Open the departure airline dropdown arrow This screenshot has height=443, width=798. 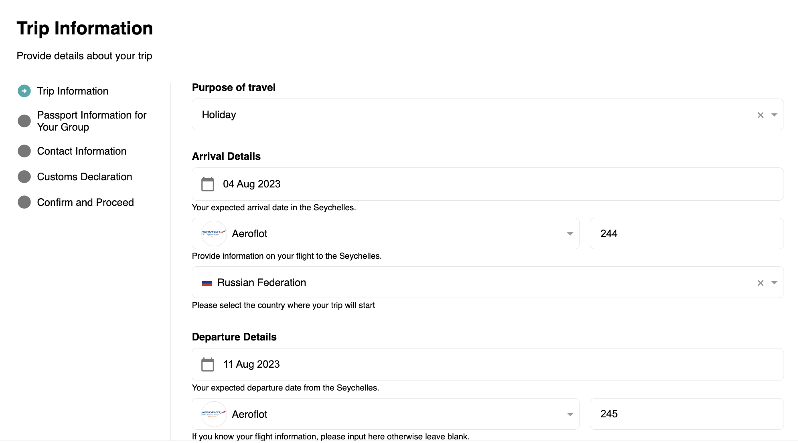point(570,415)
